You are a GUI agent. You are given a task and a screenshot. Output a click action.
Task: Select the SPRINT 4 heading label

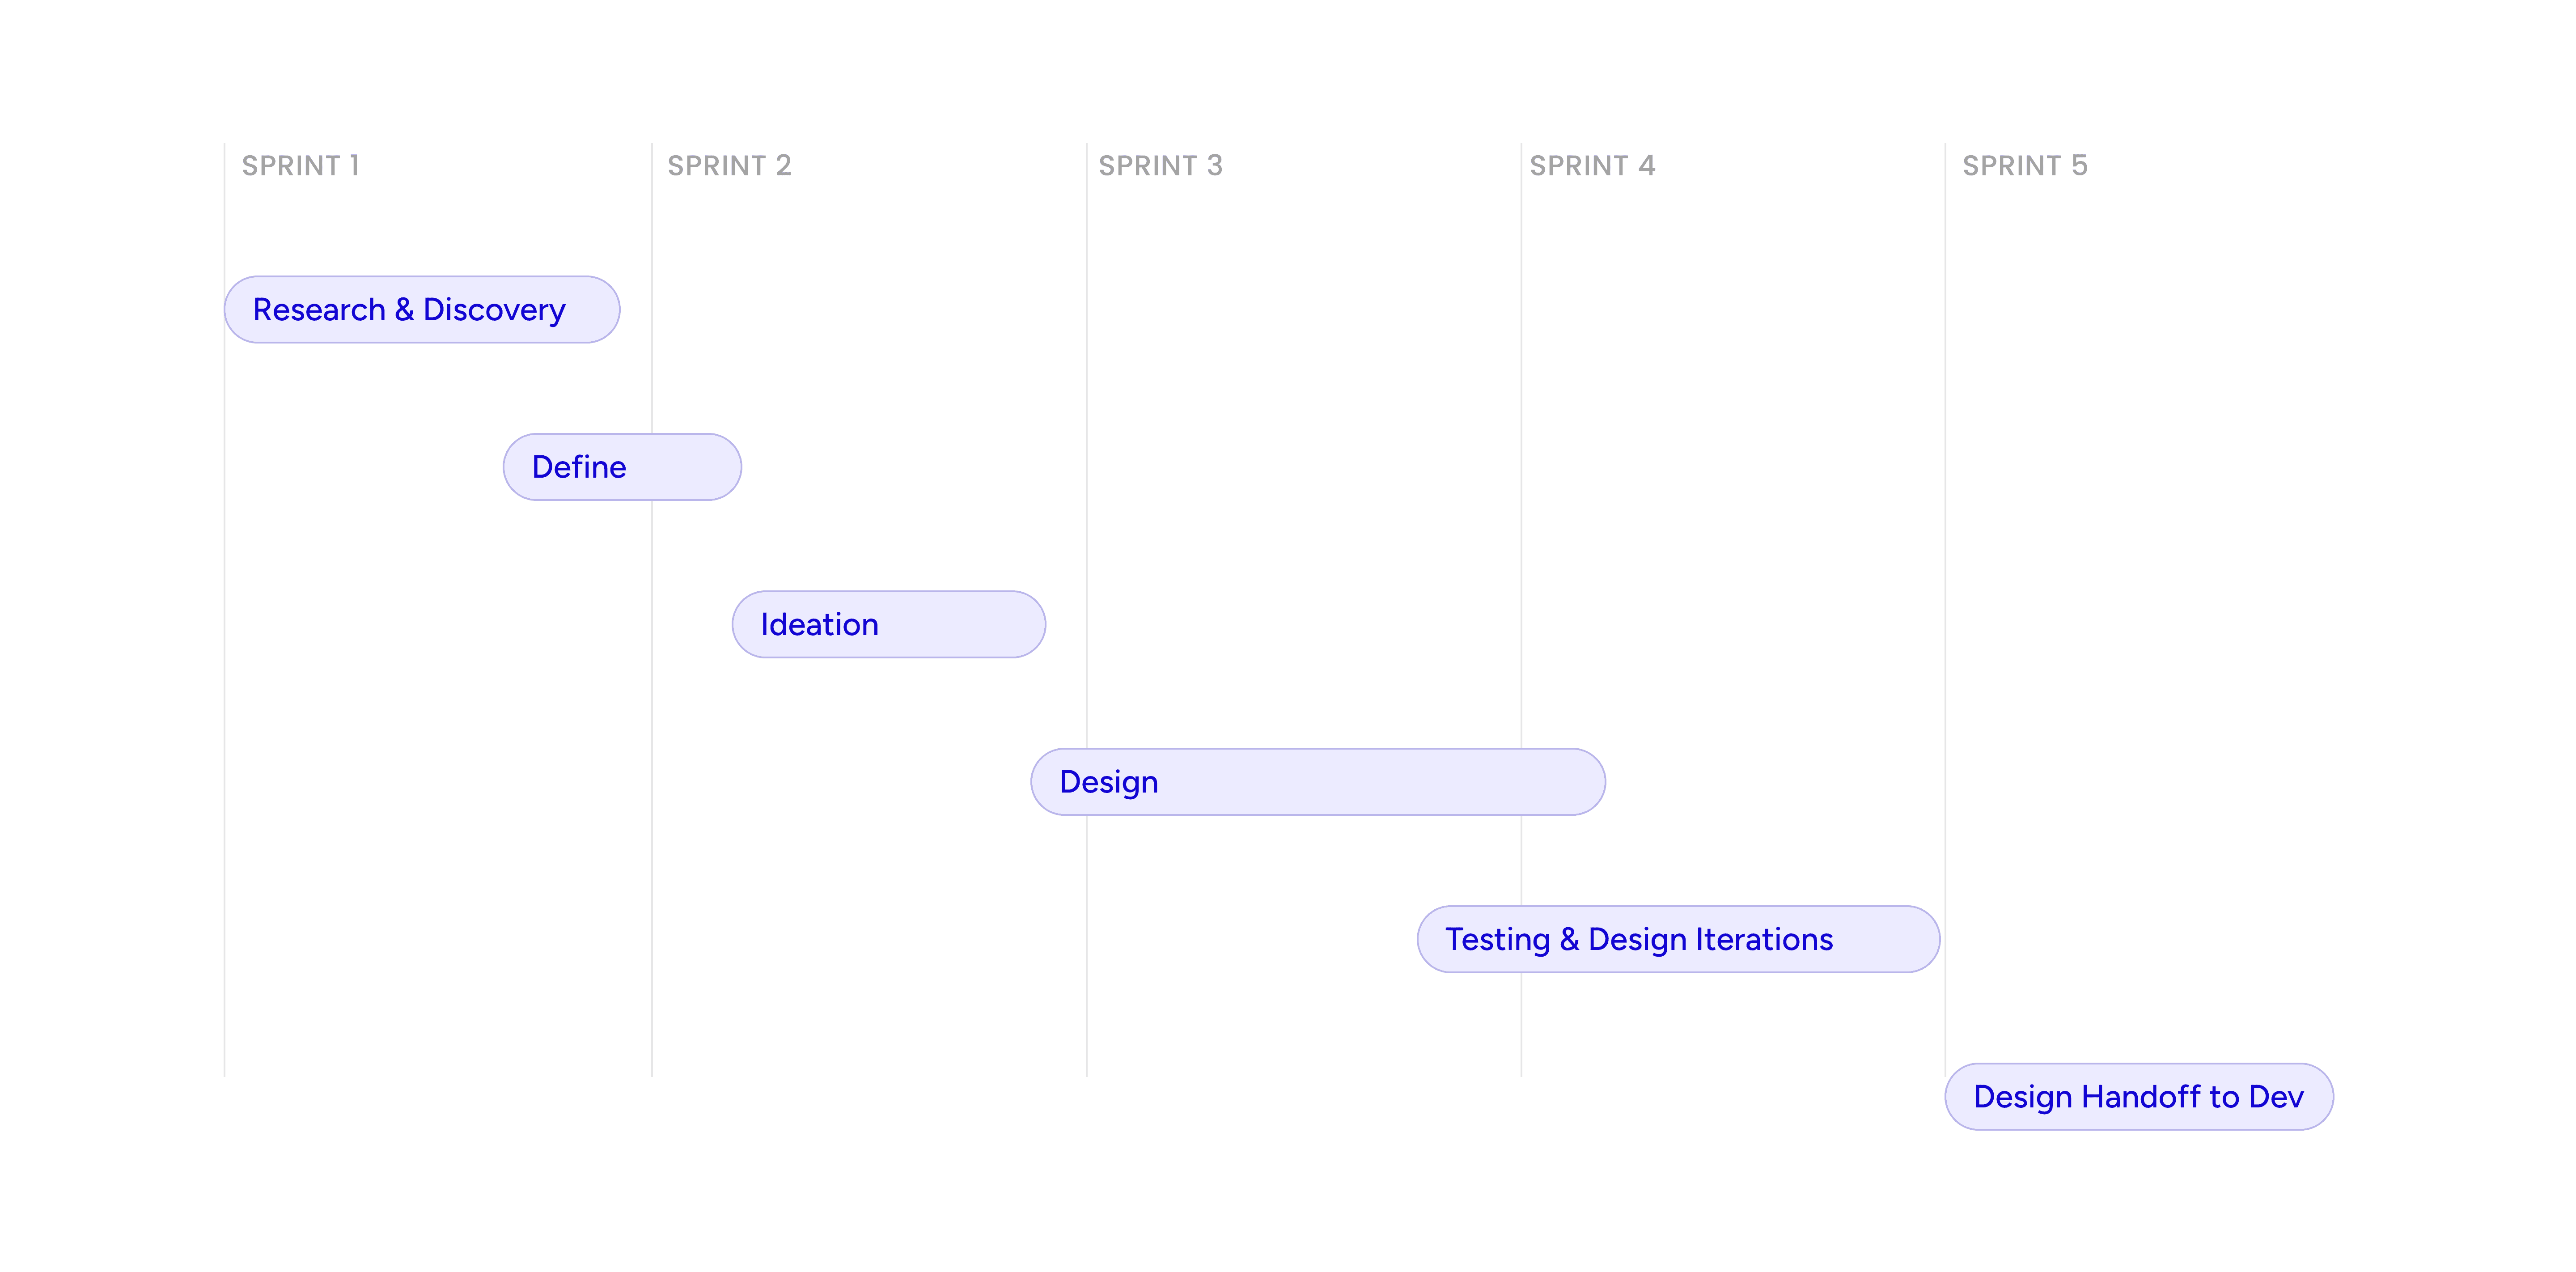pos(1592,166)
